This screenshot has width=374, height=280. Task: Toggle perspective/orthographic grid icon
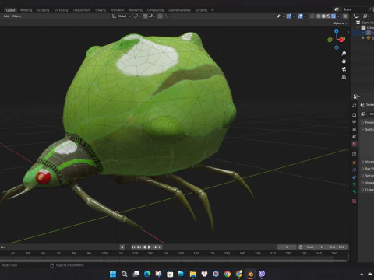coord(344,77)
